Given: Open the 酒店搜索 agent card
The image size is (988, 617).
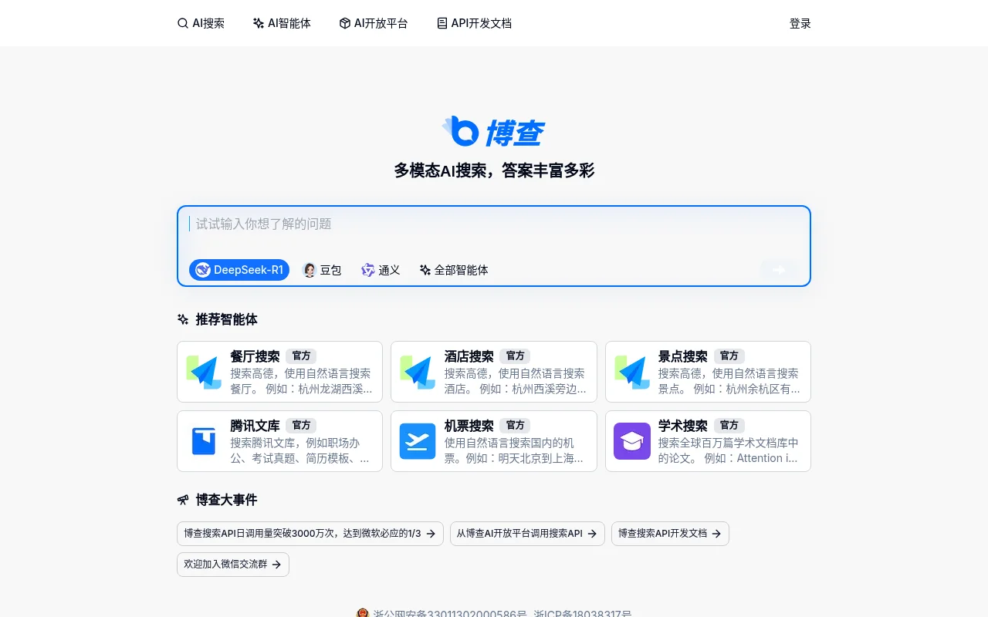Looking at the screenshot, I should click(x=493, y=371).
